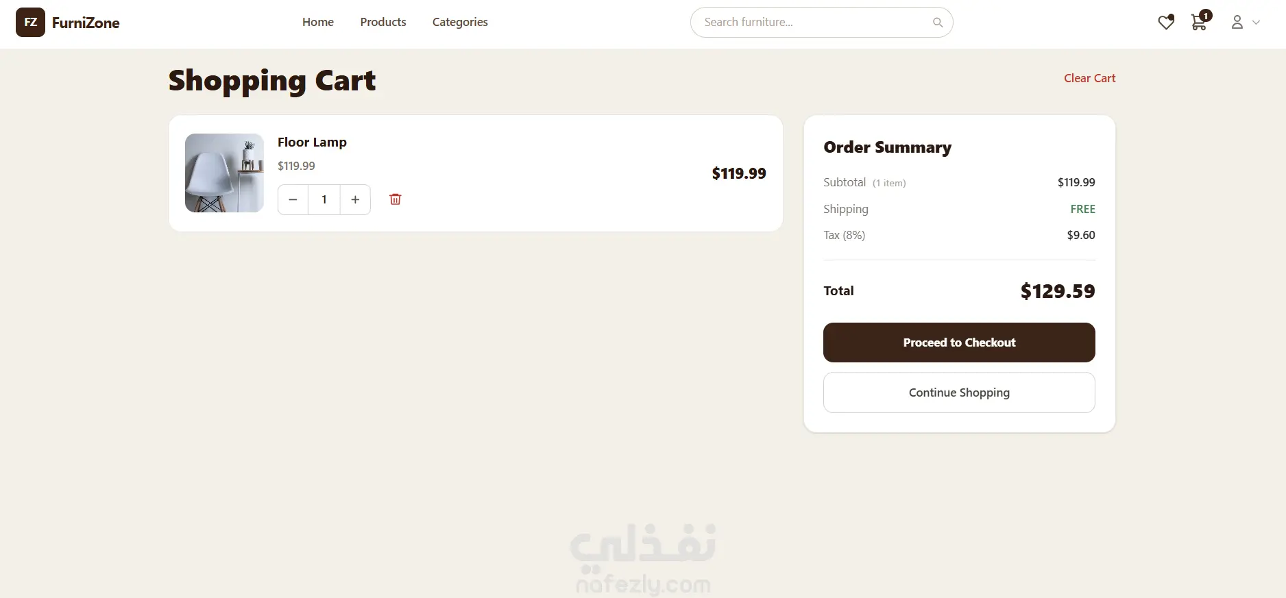1286x598 pixels.
Task: Click the Clear Cart link
Action: 1089,78
